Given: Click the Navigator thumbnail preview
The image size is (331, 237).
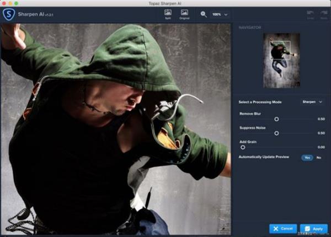Looking at the screenshot, I should [281, 61].
